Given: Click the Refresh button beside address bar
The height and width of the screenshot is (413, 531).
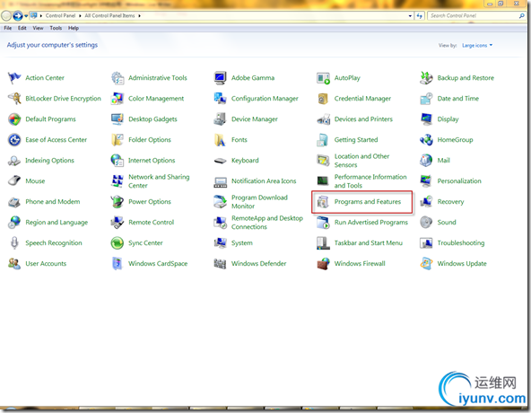Looking at the screenshot, I should (420, 16).
